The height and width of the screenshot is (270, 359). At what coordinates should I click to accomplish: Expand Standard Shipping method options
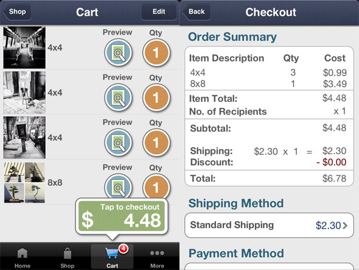pyautogui.click(x=269, y=226)
